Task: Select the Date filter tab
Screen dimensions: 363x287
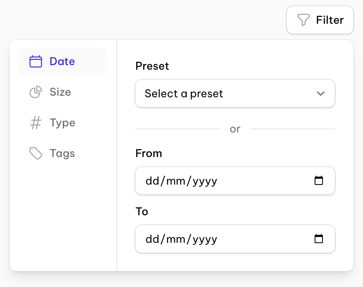Action: [x=63, y=61]
